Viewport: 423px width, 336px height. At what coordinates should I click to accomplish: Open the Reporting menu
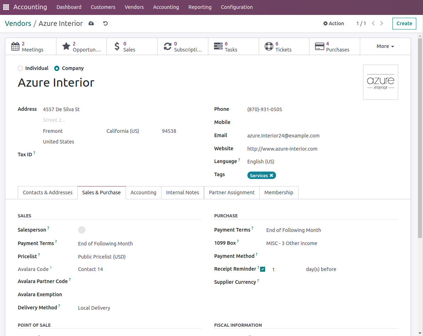[x=200, y=7]
